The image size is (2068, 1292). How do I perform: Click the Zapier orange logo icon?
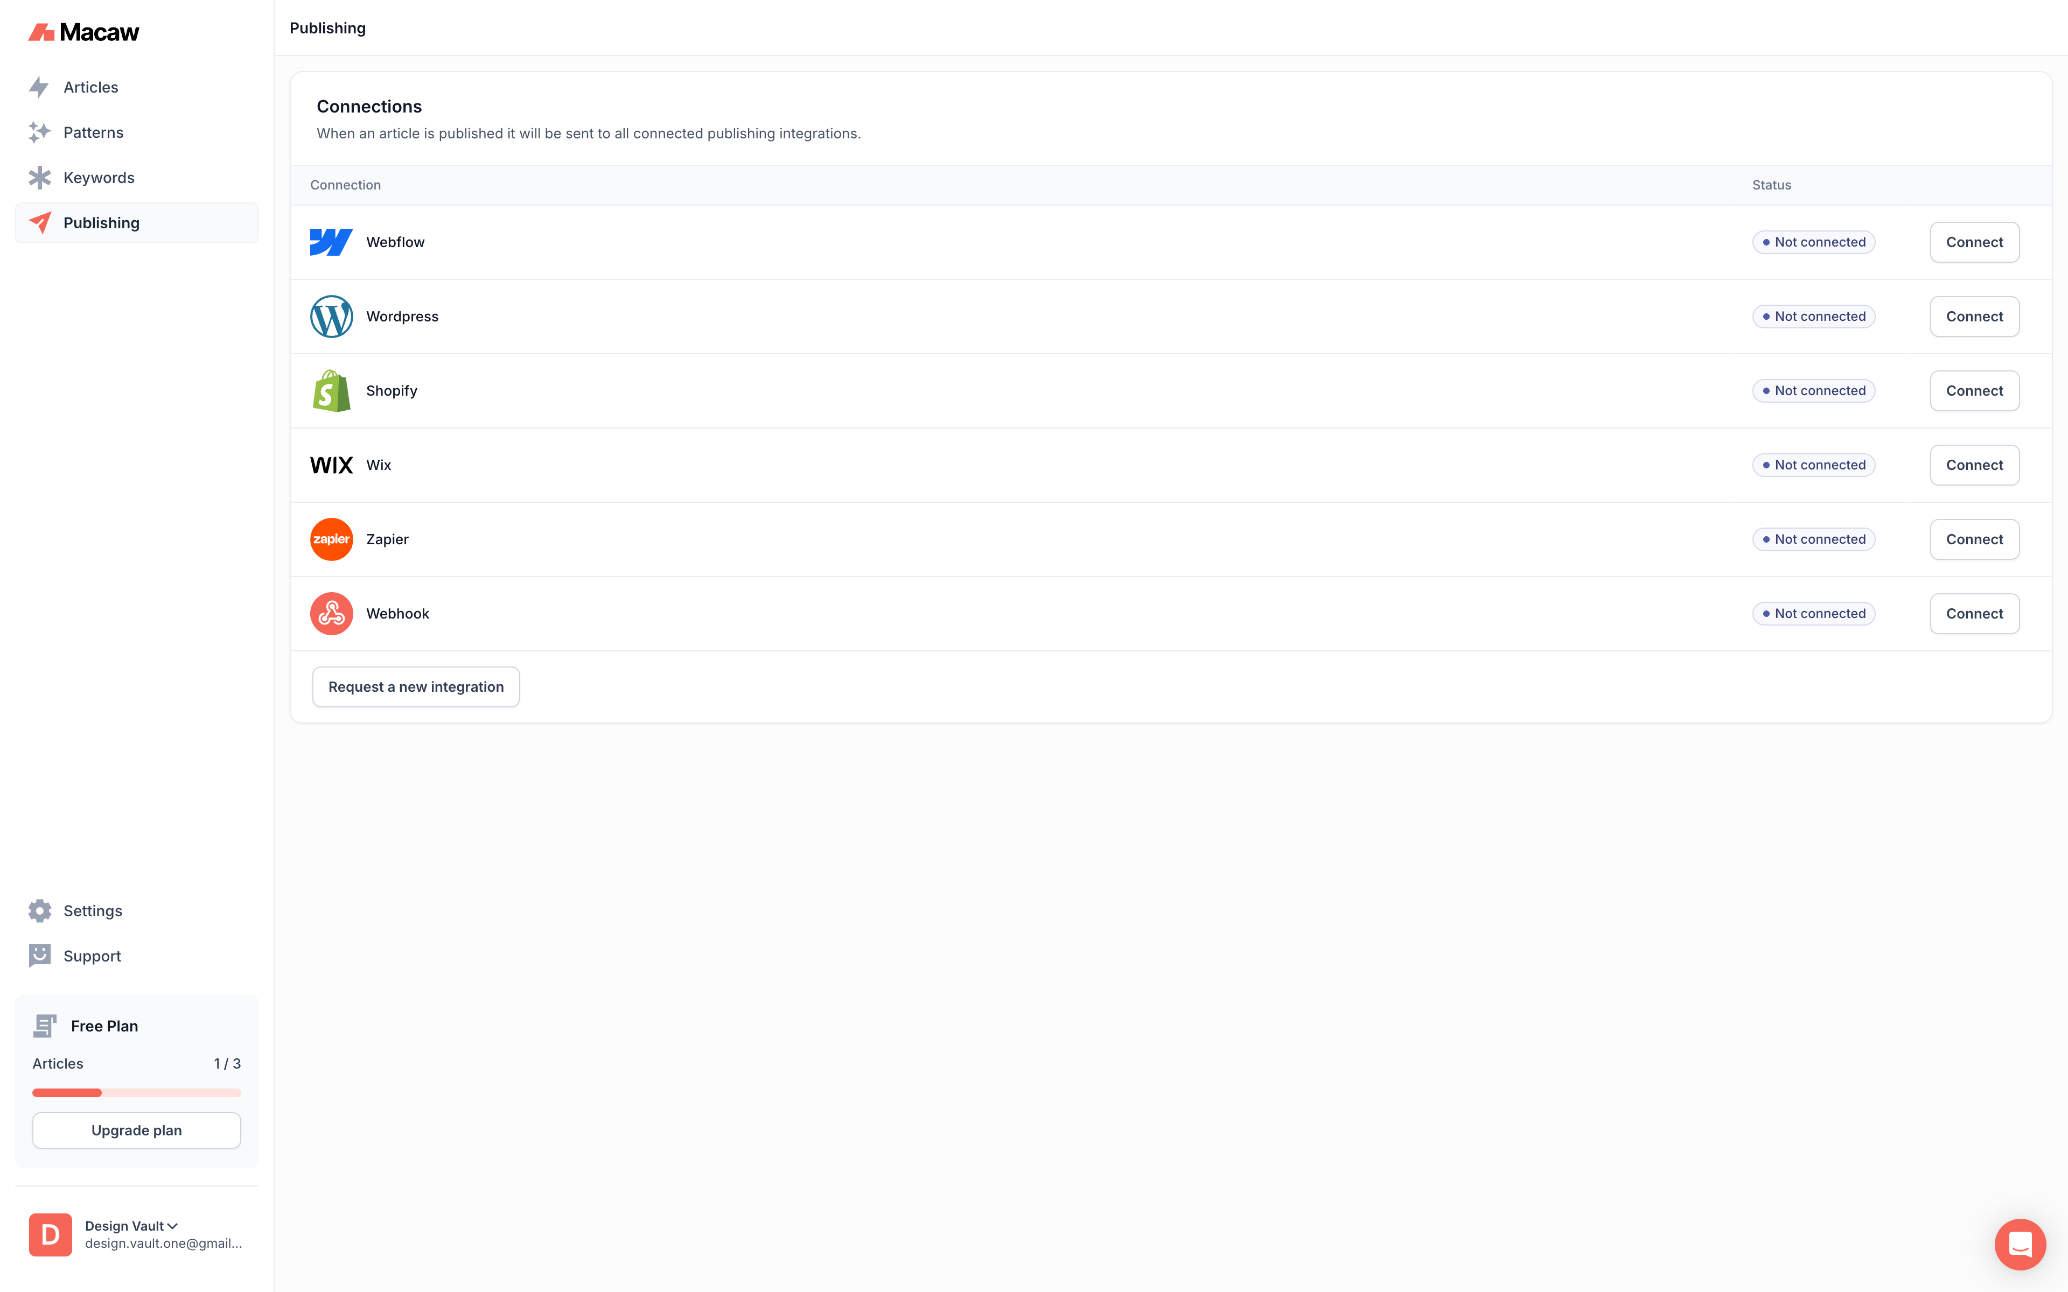331,539
